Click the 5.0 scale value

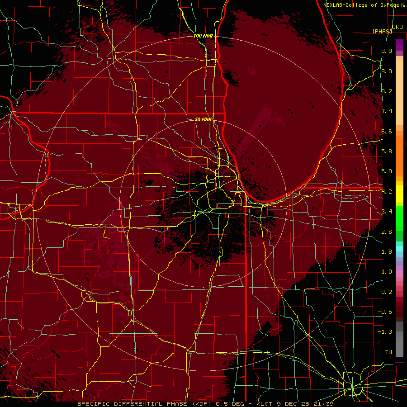click(x=387, y=171)
